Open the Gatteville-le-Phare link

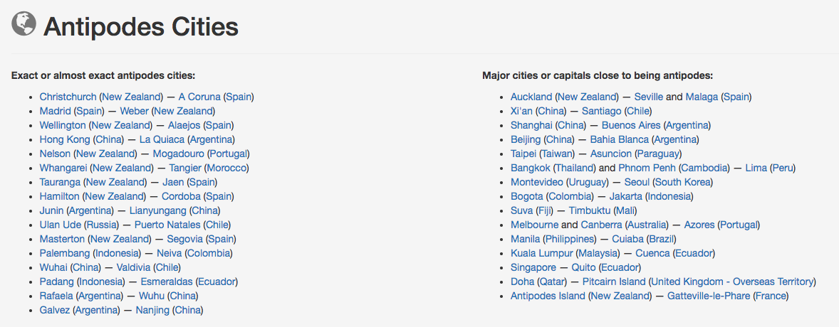click(709, 296)
